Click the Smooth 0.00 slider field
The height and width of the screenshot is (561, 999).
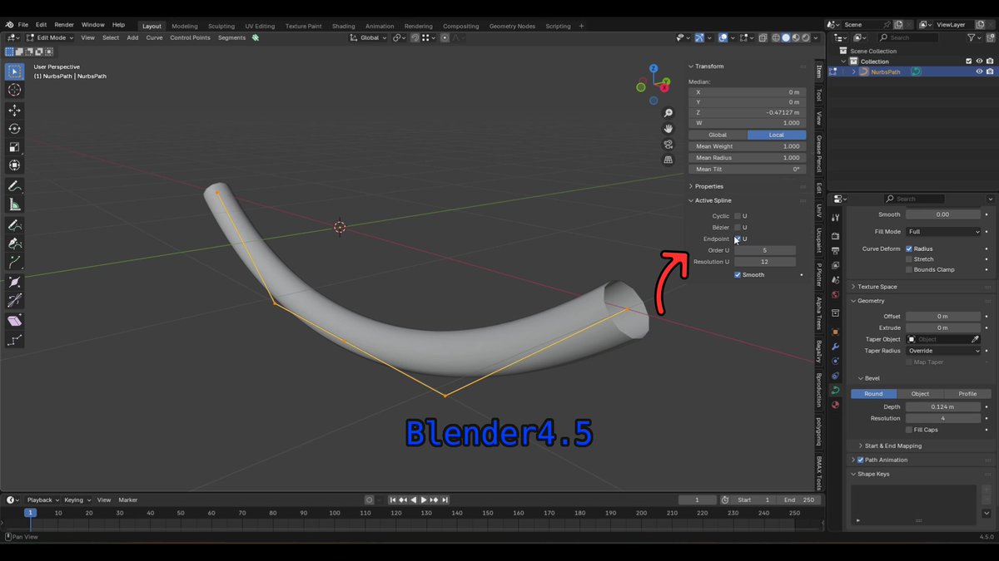coord(943,214)
